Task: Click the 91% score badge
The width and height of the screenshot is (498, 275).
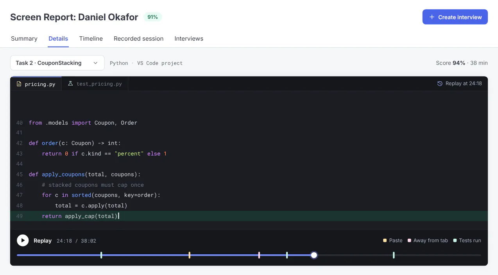Action: coord(152,17)
